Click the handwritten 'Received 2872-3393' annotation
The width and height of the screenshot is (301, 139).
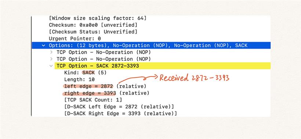pos(194,78)
